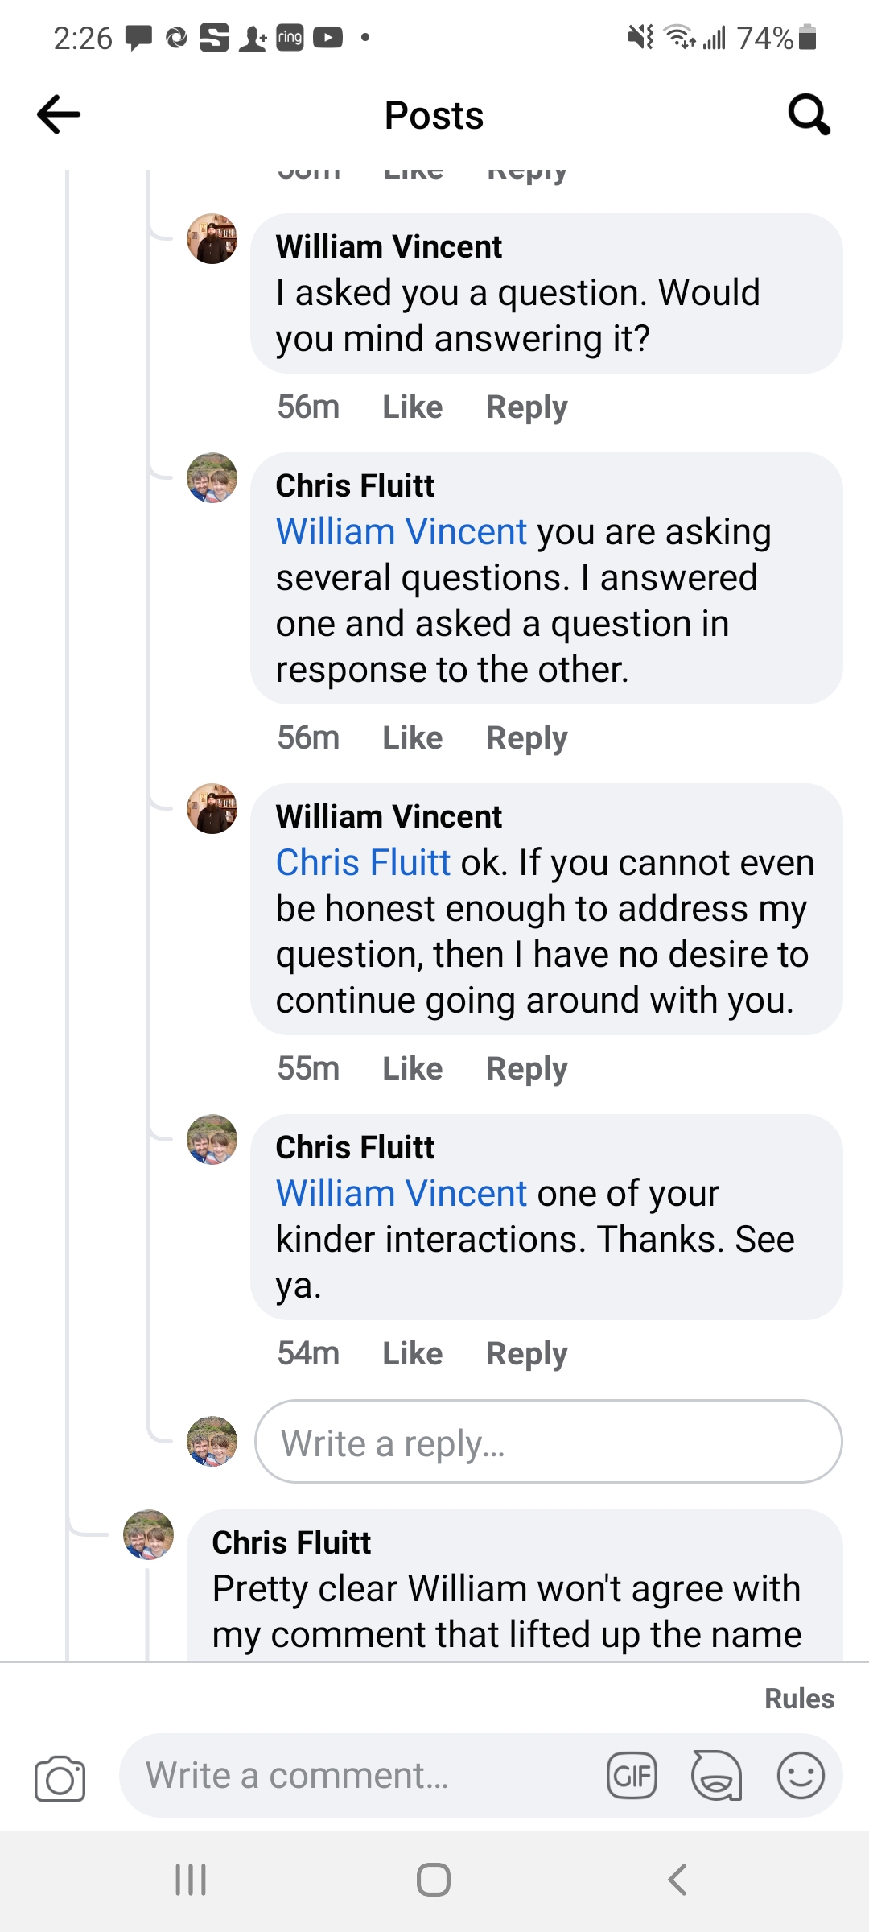Viewport: 869px width, 1932px height.
Task: Open search with the magnifier icon
Action: 809,114
